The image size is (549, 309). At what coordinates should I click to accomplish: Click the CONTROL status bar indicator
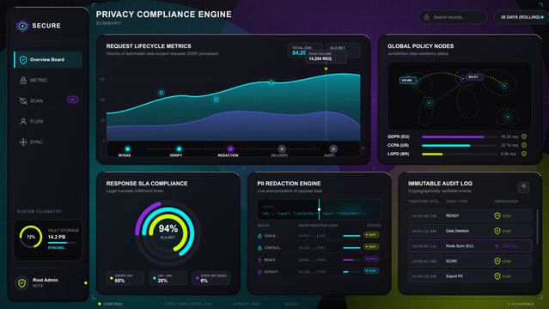tap(110, 304)
